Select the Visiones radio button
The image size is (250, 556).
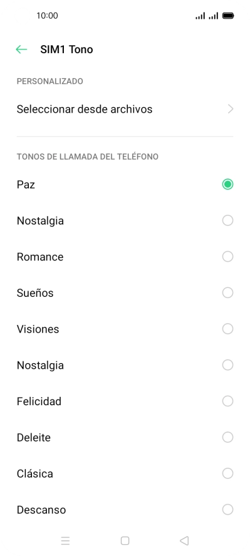[227, 329]
